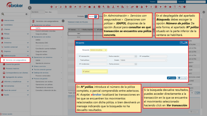Click the Cerrar sesión logout icon
This screenshot has height=116, width=207.
point(1,114)
